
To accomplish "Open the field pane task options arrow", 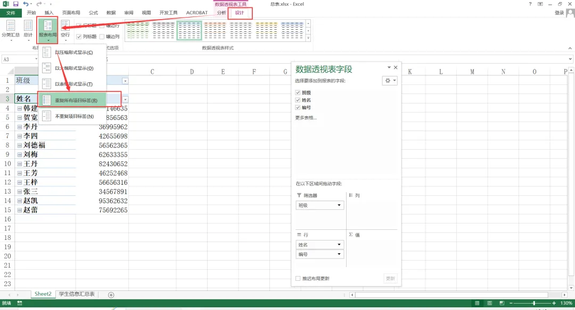I will click(x=389, y=67).
